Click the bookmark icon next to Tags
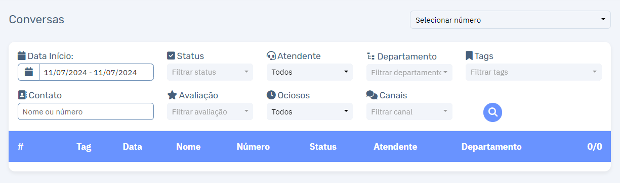This screenshot has width=620, height=183. (x=469, y=55)
